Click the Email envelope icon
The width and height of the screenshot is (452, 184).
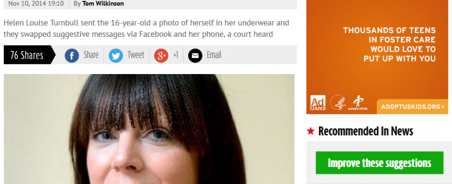coord(195,56)
